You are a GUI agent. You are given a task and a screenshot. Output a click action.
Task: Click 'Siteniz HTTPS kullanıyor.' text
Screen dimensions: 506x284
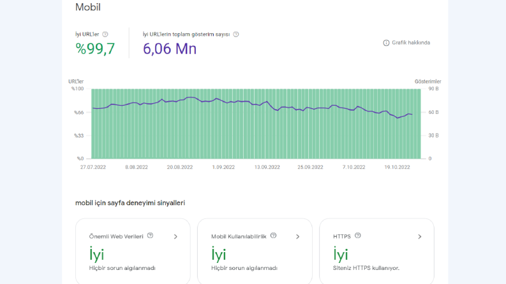click(x=366, y=268)
